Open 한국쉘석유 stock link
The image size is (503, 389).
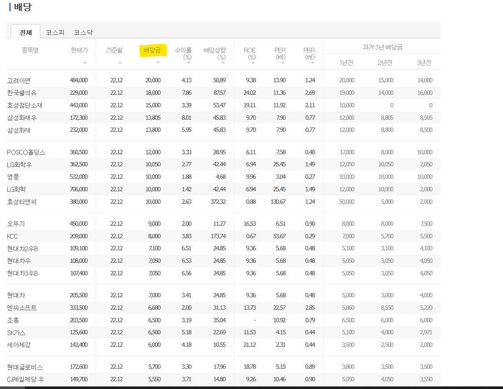(x=22, y=93)
